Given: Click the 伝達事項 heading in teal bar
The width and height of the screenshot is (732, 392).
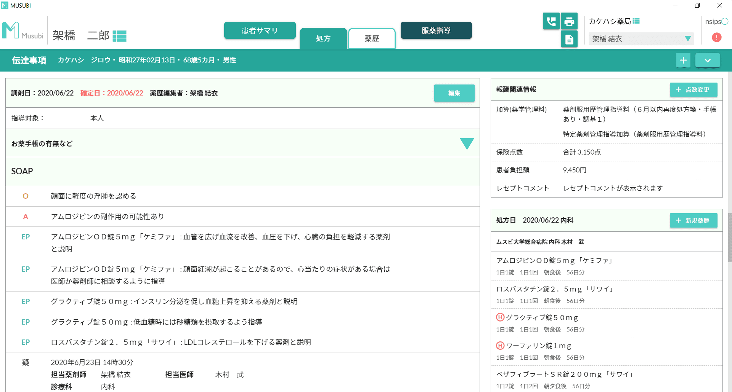Looking at the screenshot, I should coord(29,60).
